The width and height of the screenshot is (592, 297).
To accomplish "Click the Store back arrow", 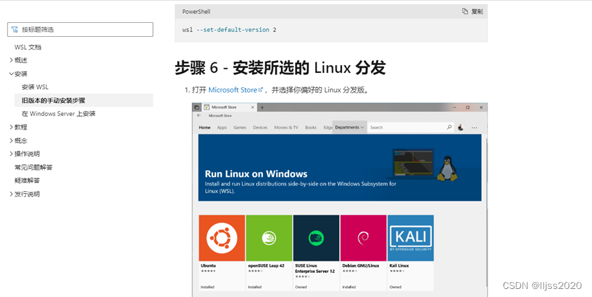I will coord(199,115).
